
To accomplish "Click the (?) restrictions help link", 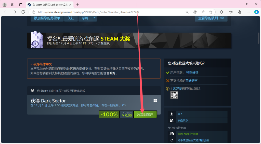I will point(124,105).
